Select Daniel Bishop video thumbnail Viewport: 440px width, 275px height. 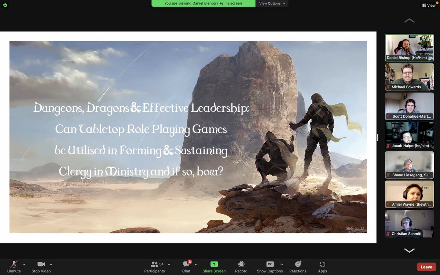click(x=409, y=48)
